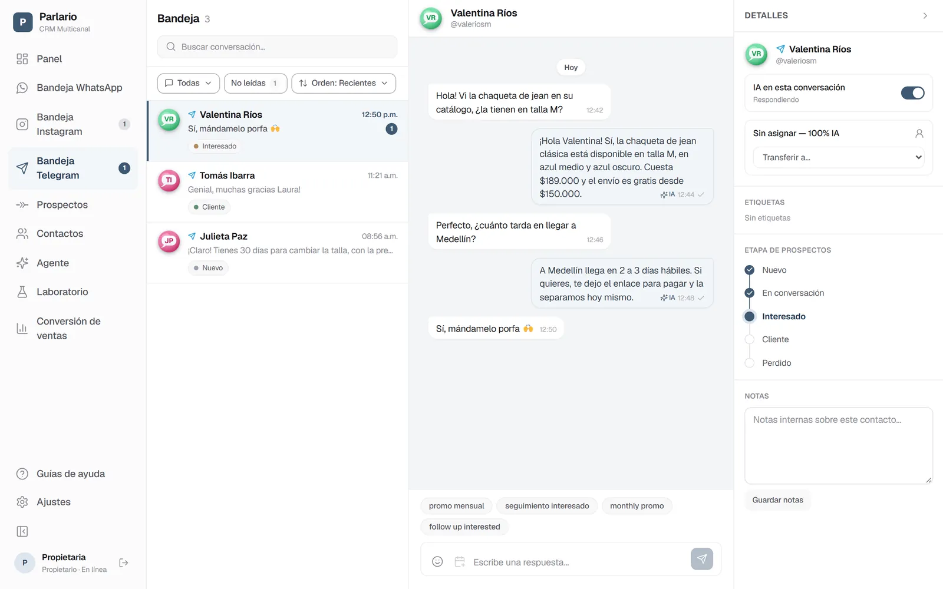This screenshot has width=943, height=589.
Task: Select the Bandeja Telegram paper-plane icon
Action: point(22,168)
